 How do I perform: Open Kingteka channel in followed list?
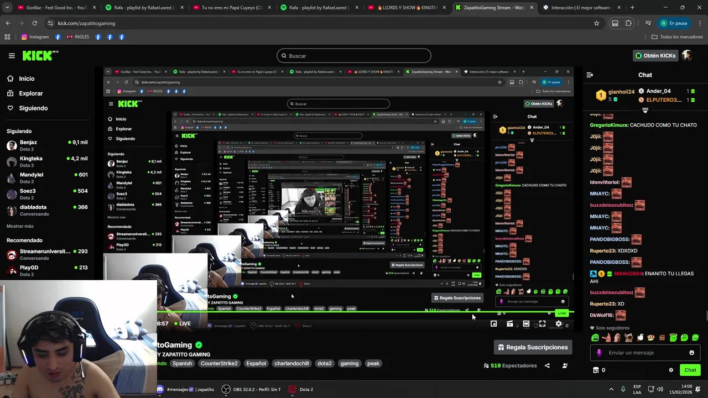click(x=47, y=161)
